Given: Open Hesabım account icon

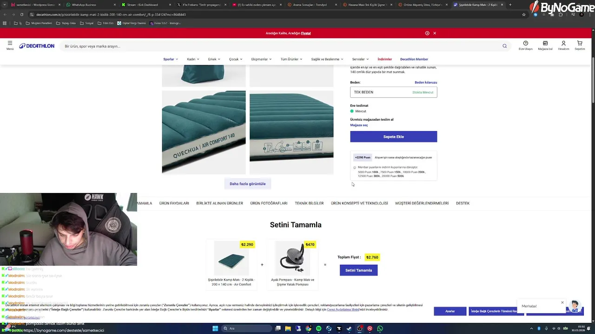Looking at the screenshot, I should 563,45.
